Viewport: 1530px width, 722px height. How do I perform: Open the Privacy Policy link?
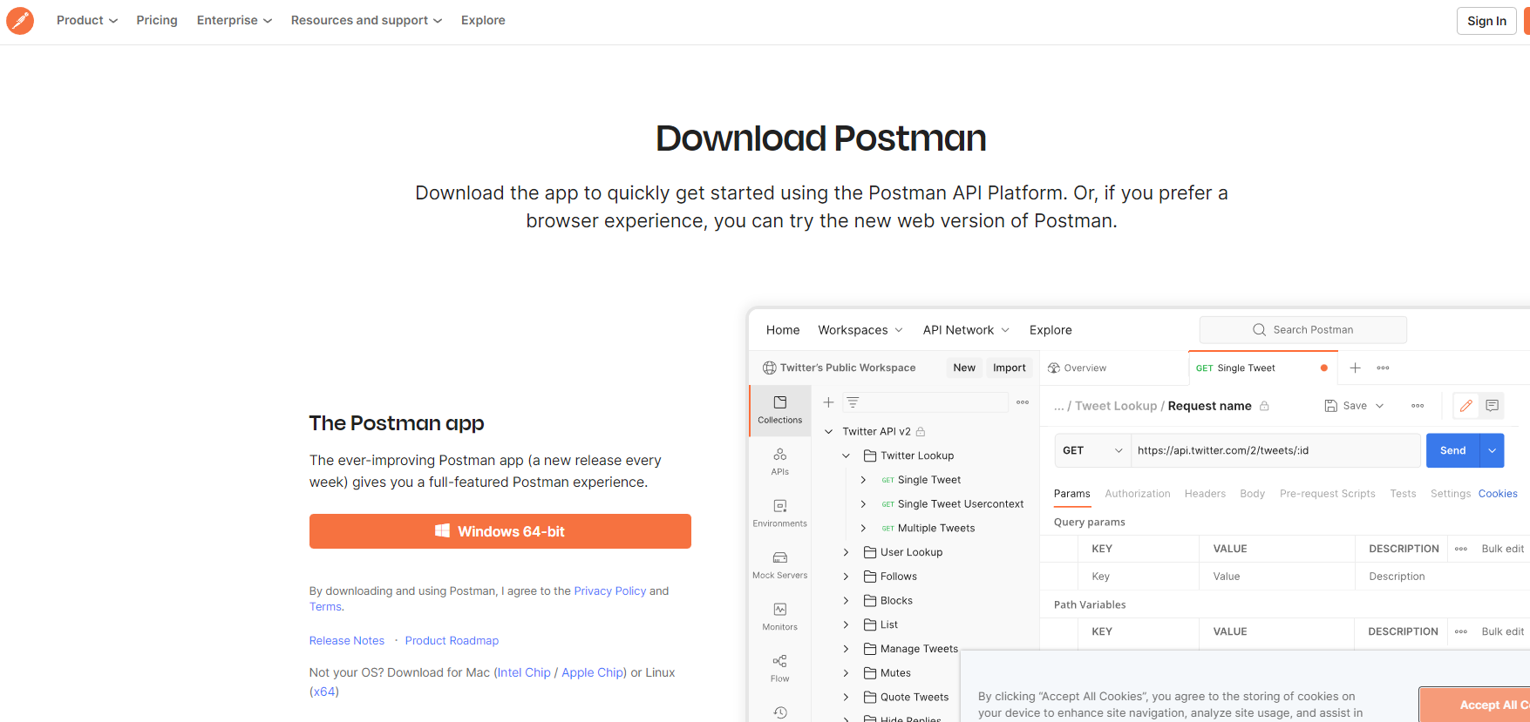610,591
